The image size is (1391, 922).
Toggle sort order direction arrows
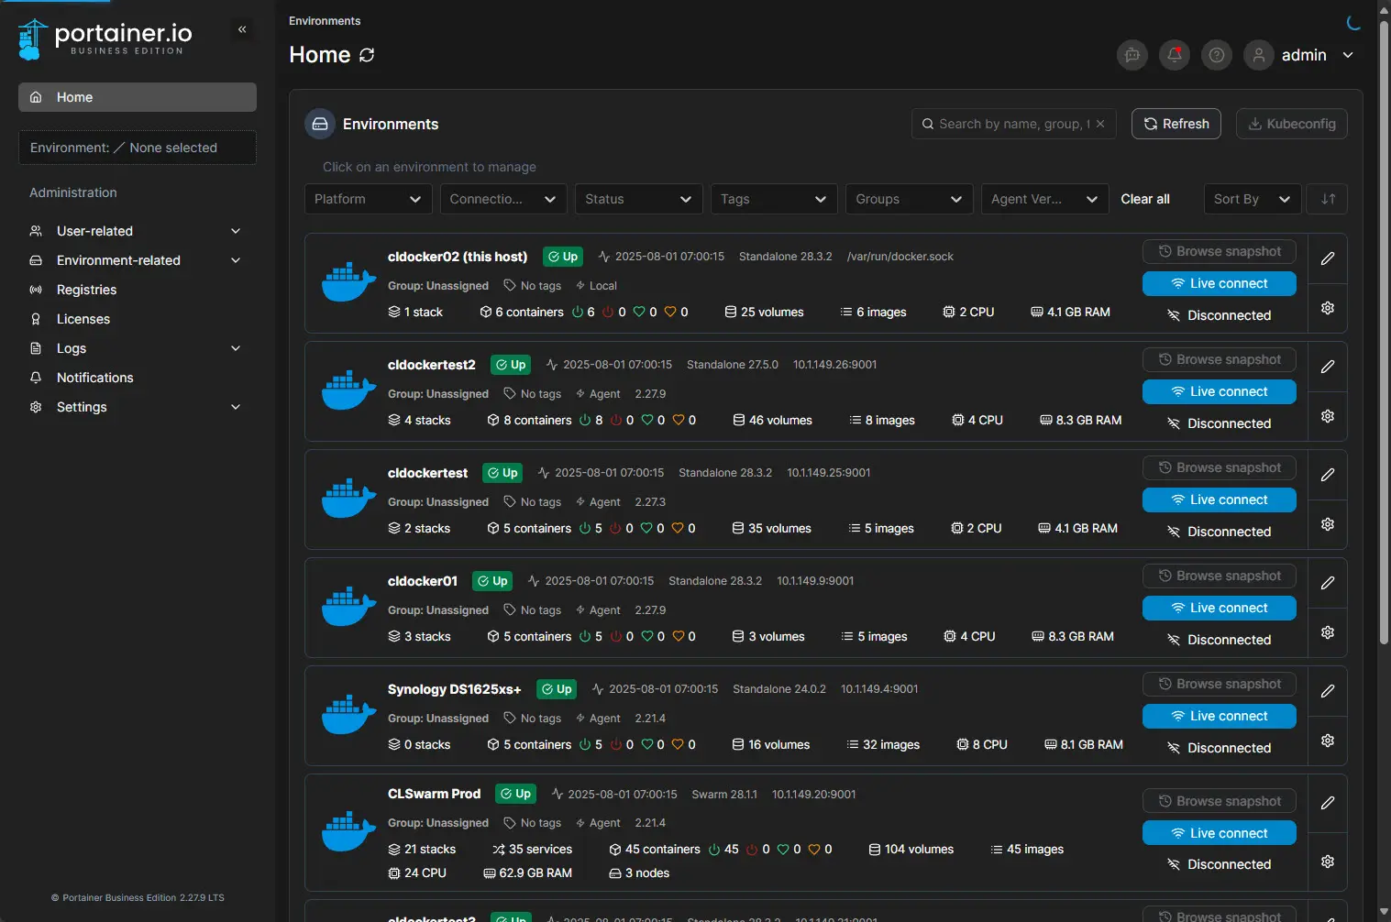click(1328, 199)
